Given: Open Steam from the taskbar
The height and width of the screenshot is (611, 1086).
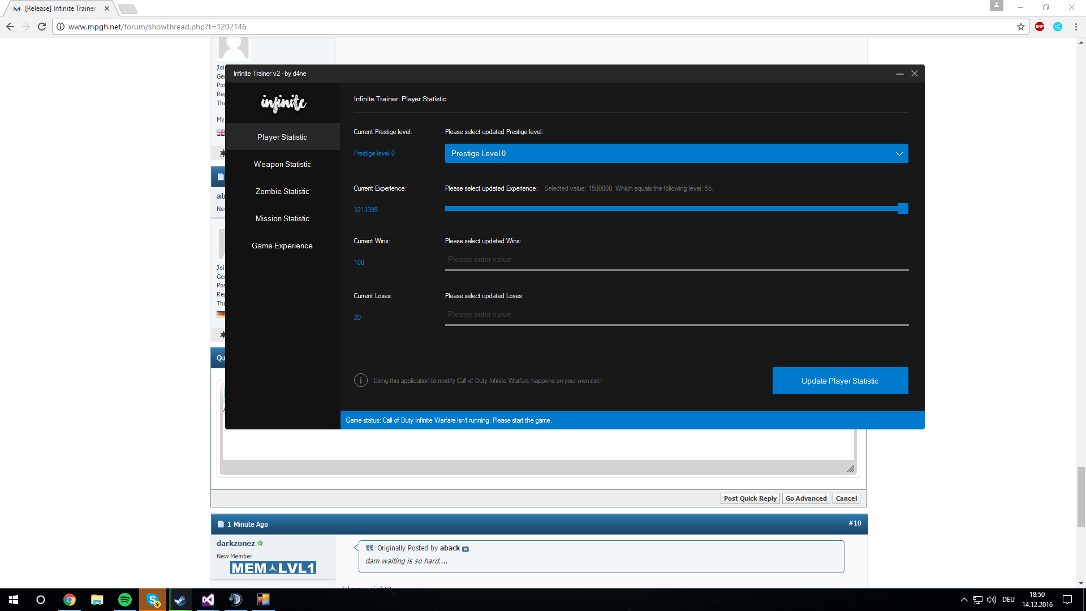Looking at the screenshot, I should [x=180, y=600].
